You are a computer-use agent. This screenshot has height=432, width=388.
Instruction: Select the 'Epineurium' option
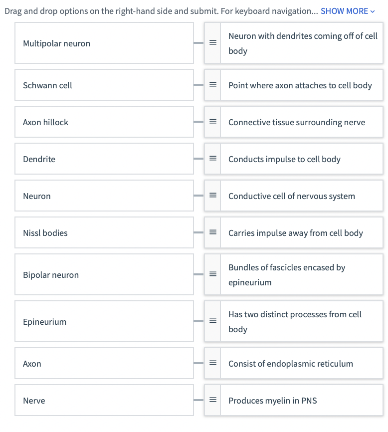point(104,321)
